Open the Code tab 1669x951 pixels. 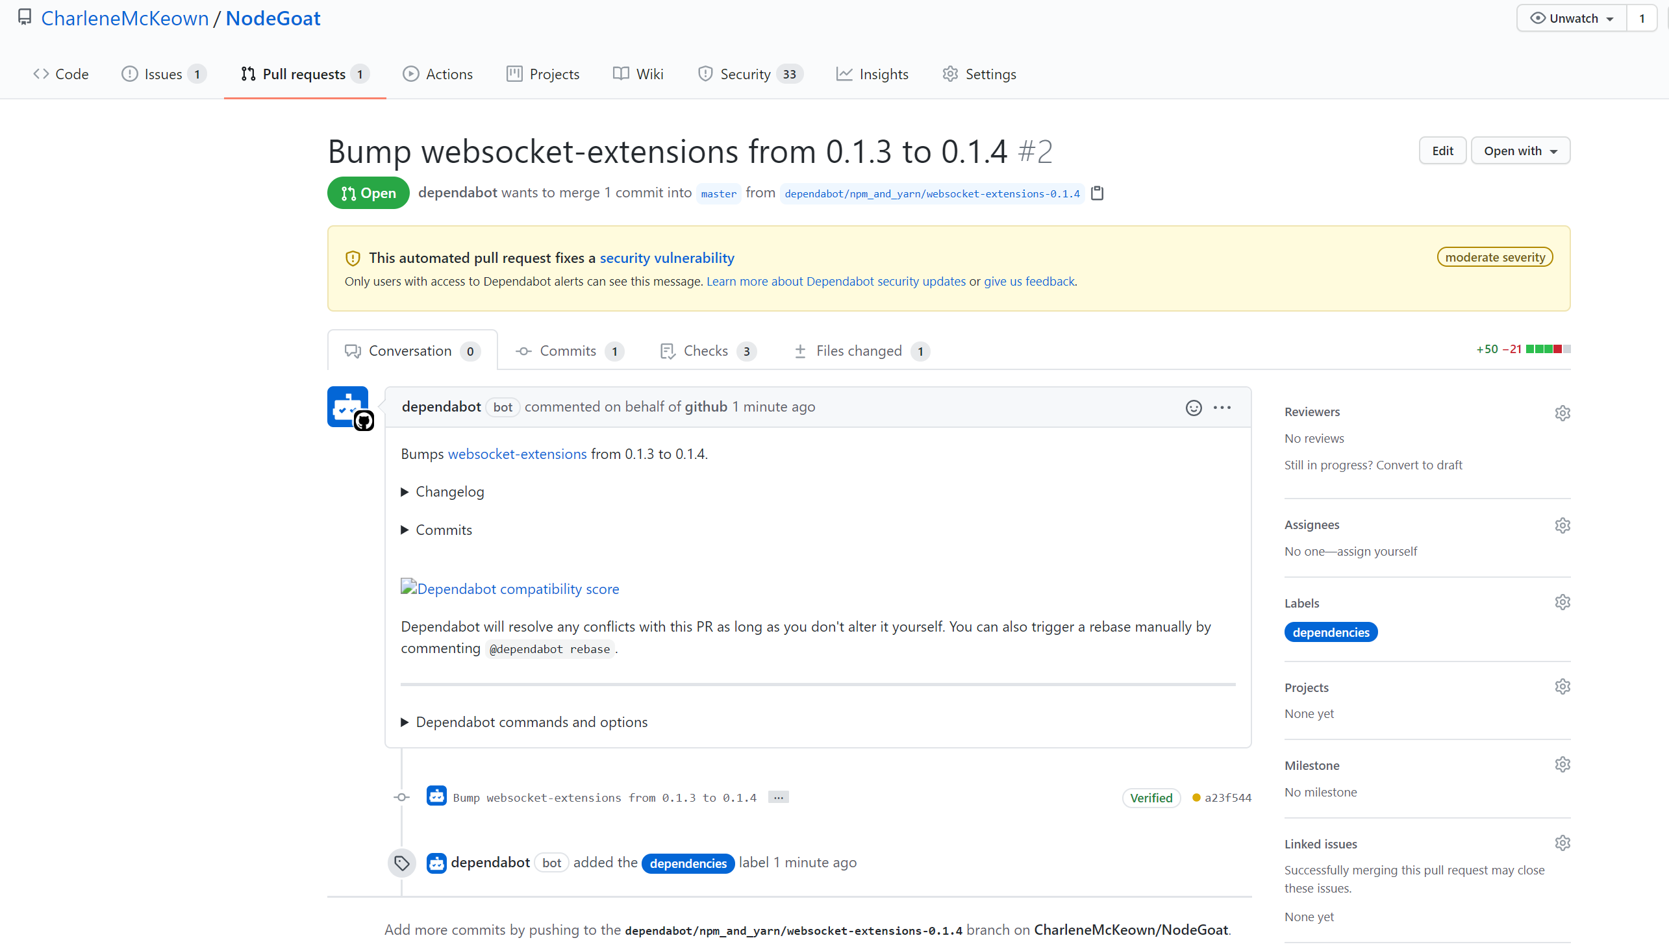(x=61, y=74)
